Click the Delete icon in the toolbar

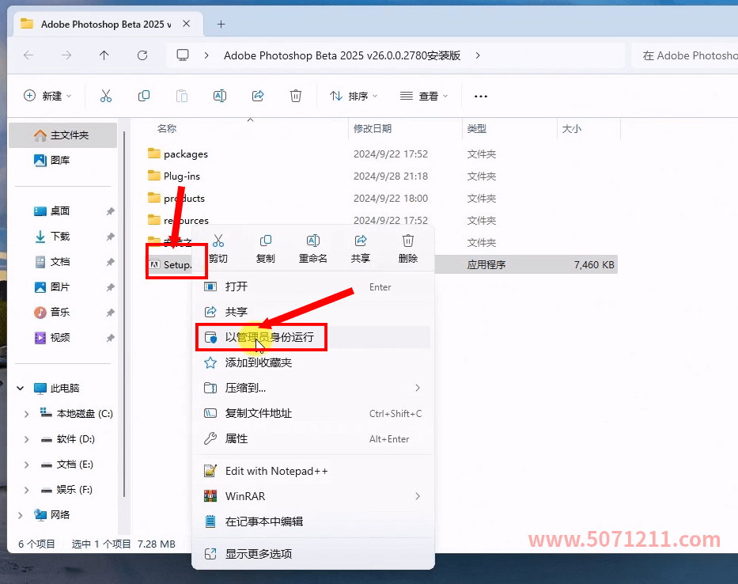click(295, 95)
